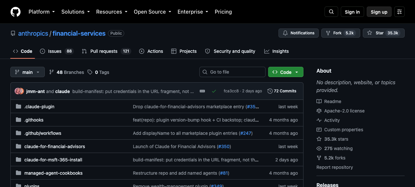
Task: Click the Report repository link
Action: coord(335,167)
